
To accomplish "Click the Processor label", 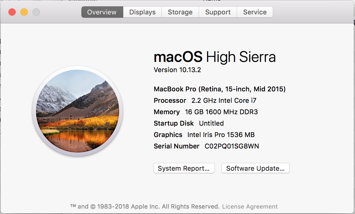I will click(170, 100).
